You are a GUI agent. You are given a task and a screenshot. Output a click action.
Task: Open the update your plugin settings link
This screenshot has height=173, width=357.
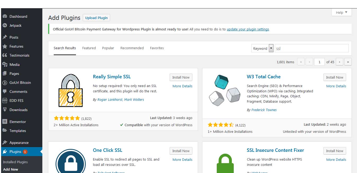coord(248,29)
